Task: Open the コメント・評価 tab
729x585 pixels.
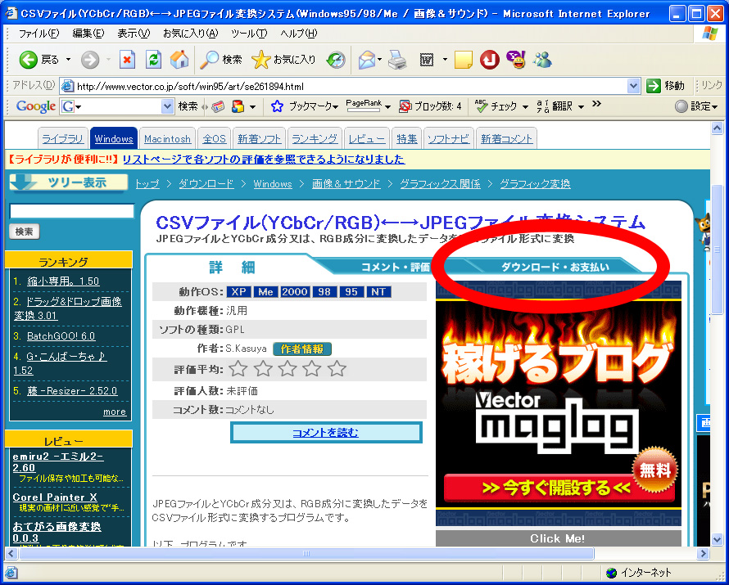Action: (x=396, y=267)
